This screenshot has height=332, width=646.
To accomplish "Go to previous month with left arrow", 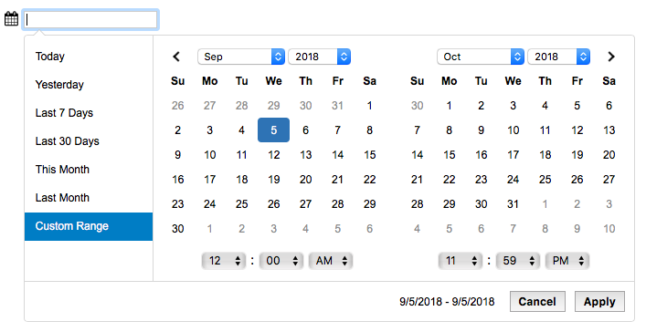I will 176,57.
